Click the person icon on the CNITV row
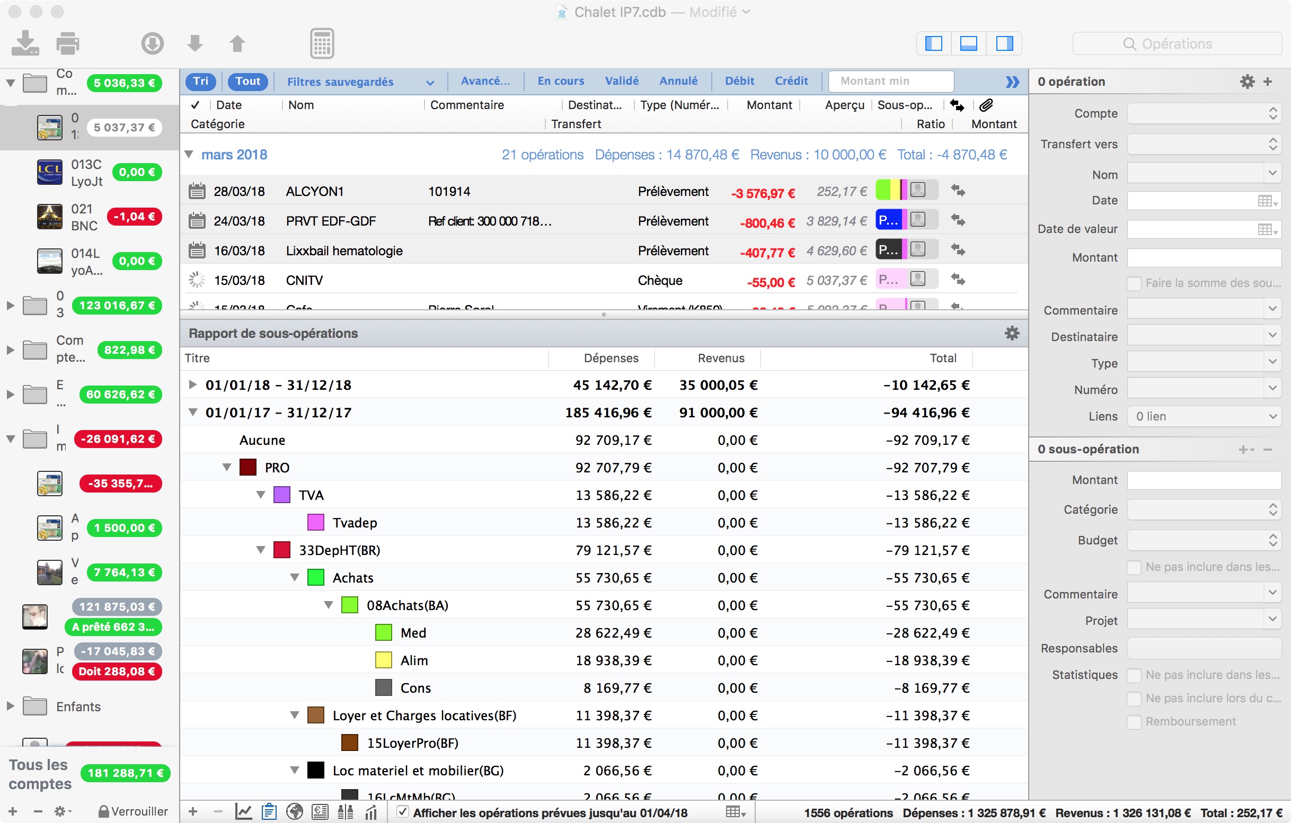This screenshot has height=823, width=1291. pyautogui.click(x=918, y=279)
